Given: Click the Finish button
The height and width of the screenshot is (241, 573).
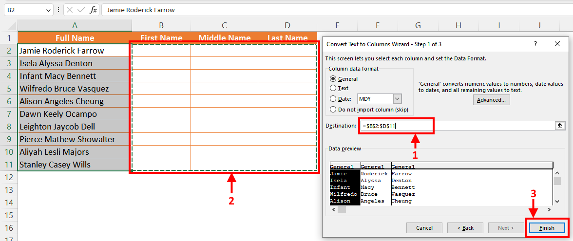Looking at the screenshot, I should tap(547, 228).
